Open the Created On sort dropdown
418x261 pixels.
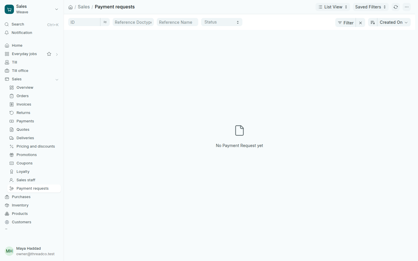(x=394, y=22)
